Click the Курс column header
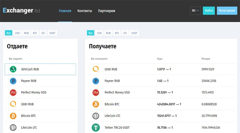 (160, 59)
